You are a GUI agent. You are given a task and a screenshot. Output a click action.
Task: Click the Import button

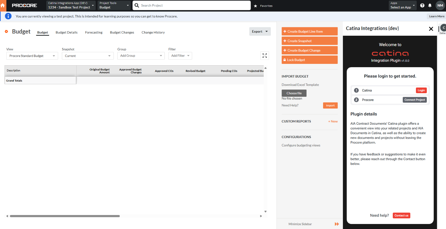[x=330, y=105]
